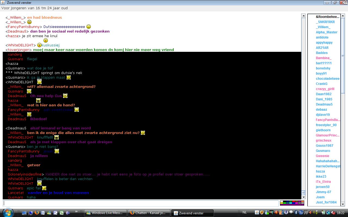Click the Show Desktop quick launch icon
348x217 pixels.
[x=24, y=213]
